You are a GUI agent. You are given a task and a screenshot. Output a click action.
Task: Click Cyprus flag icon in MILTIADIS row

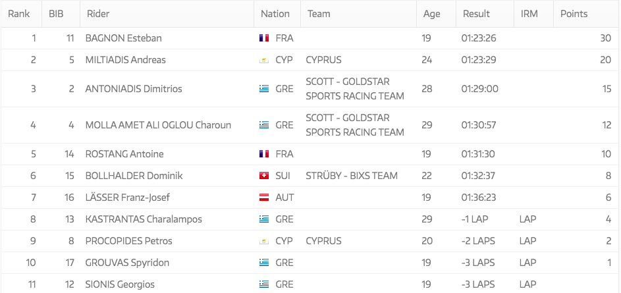264,60
